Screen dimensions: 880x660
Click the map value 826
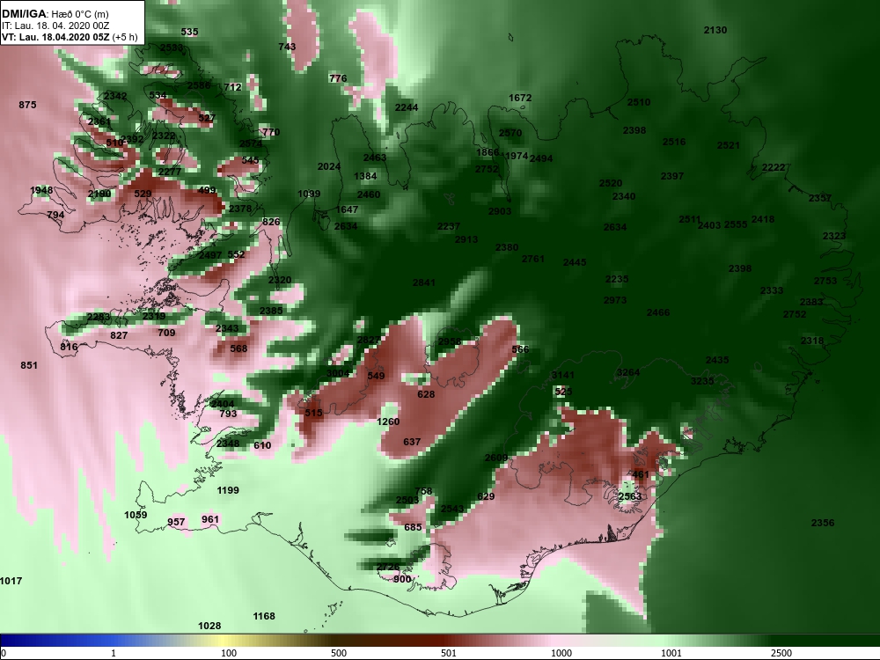271,223
